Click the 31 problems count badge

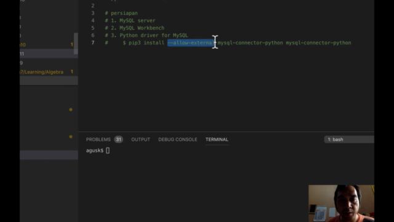tap(119, 139)
